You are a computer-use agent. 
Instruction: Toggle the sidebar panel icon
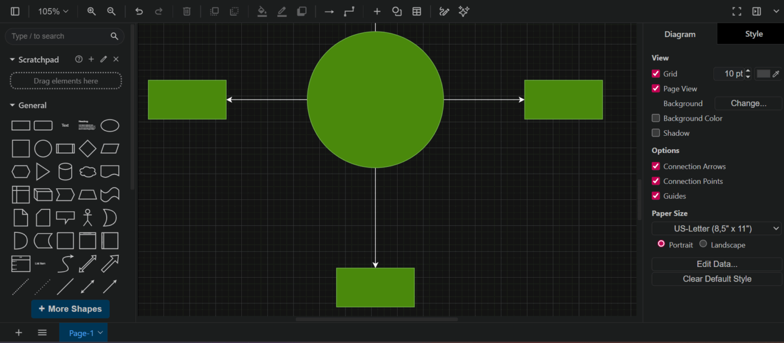(x=15, y=11)
